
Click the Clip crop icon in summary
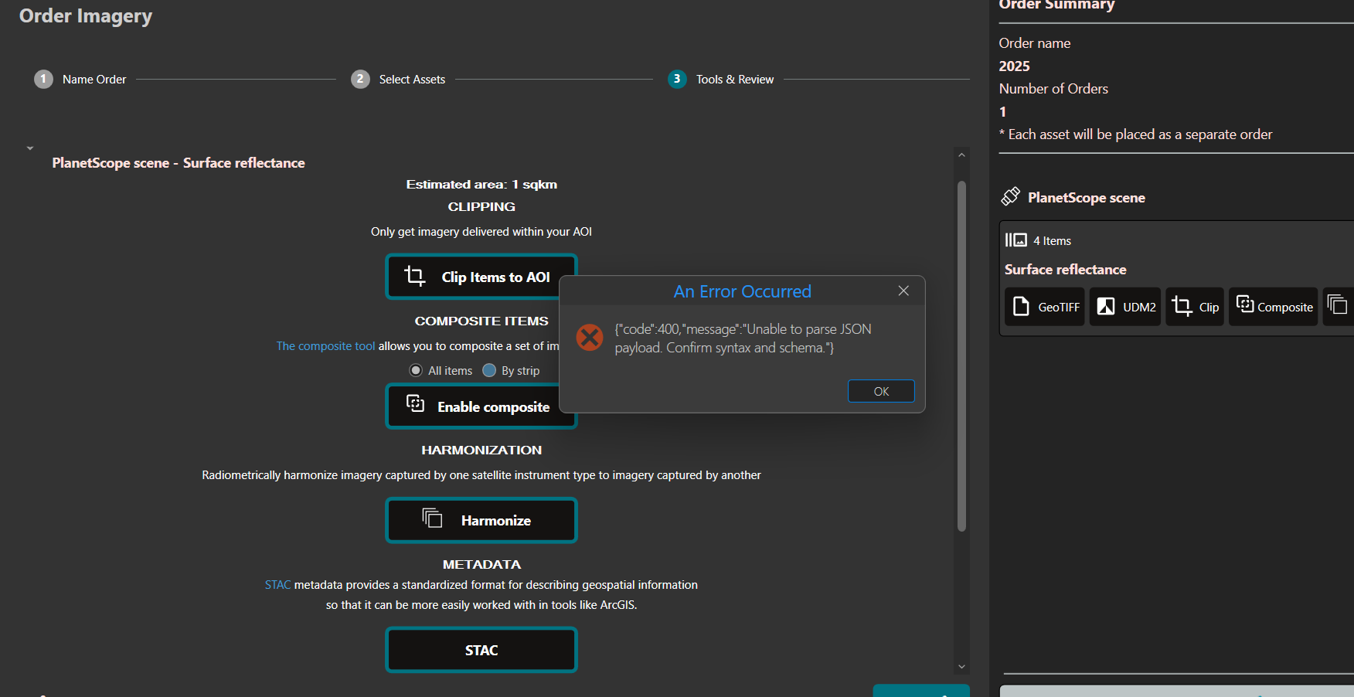1182,306
